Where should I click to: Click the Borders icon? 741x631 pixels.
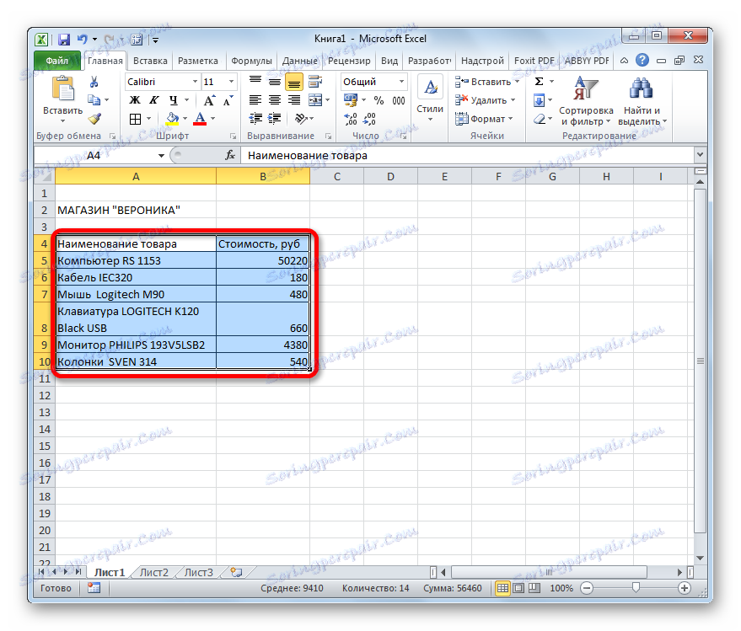tap(135, 119)
